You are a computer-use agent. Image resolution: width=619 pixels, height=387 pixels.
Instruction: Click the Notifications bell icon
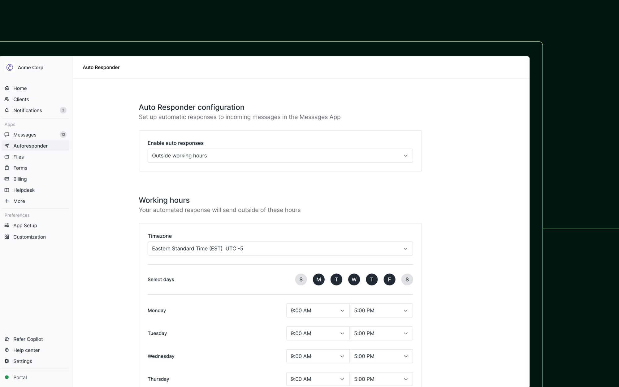(x=7, y=110)
